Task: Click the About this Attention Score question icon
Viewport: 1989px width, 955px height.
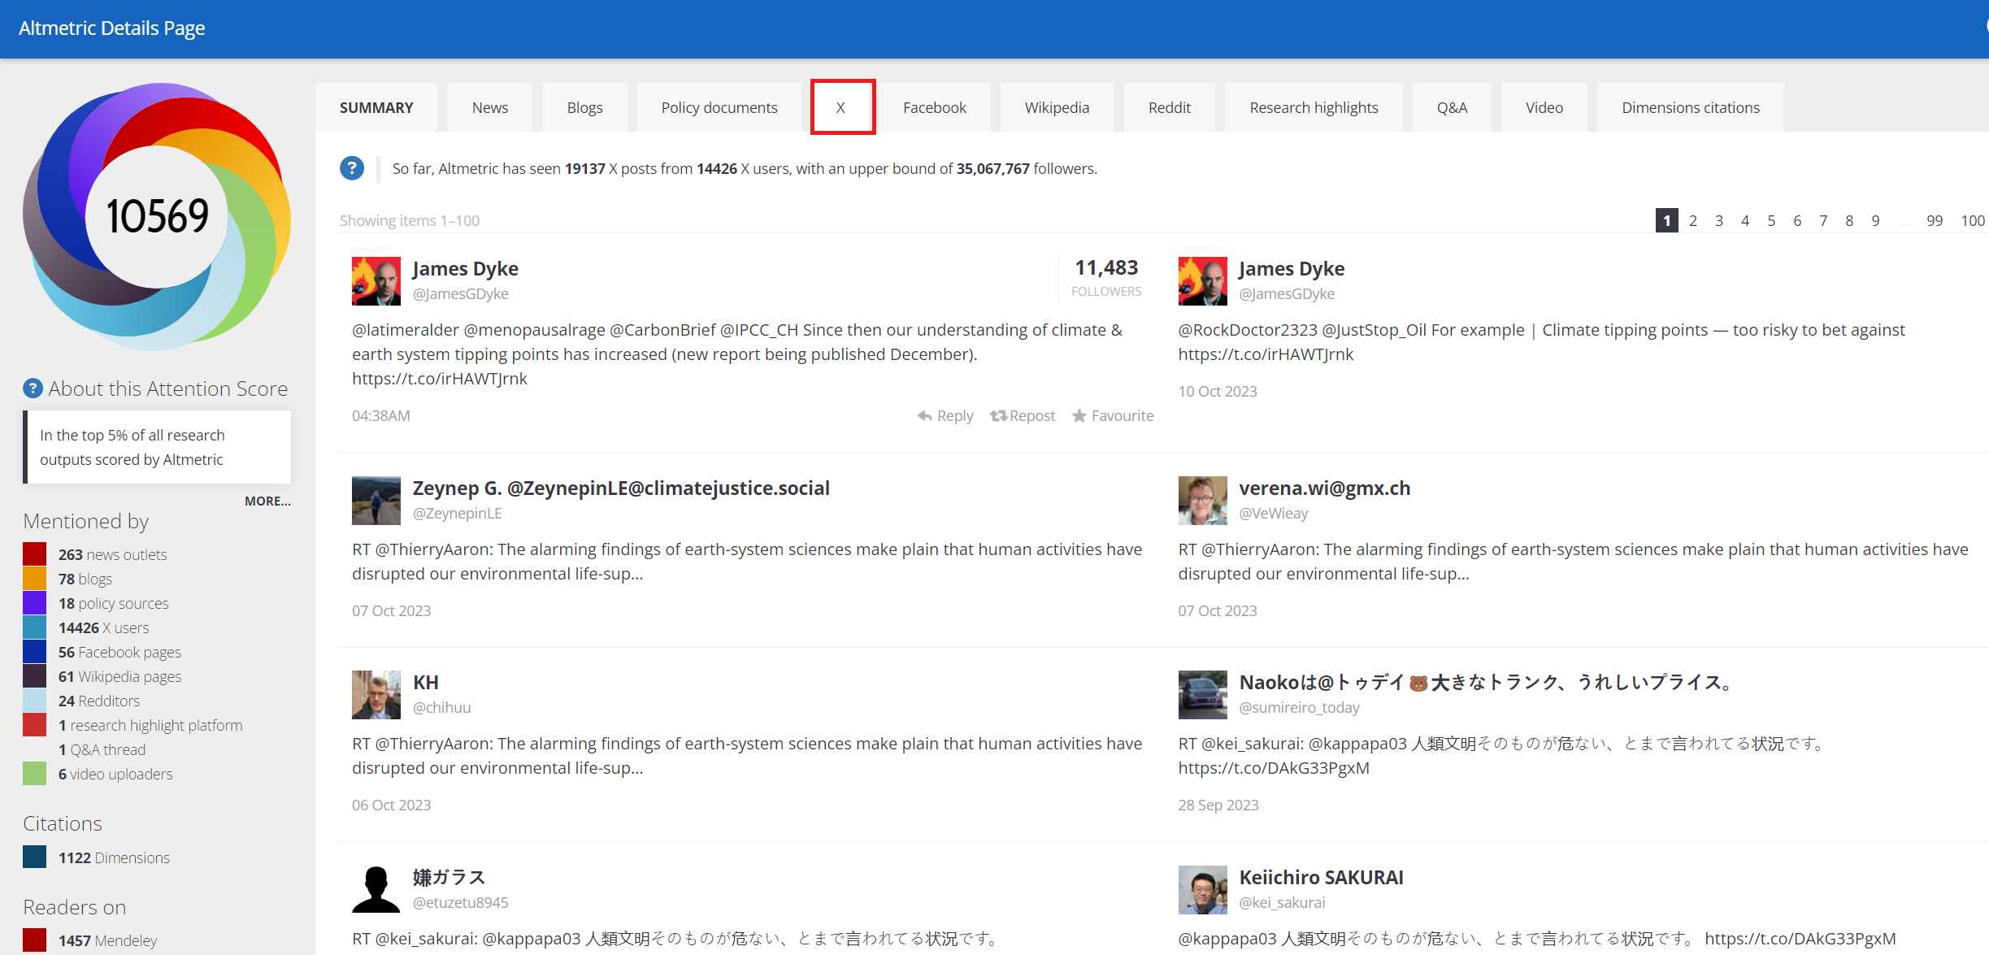Action: click(x=33, y=389)
